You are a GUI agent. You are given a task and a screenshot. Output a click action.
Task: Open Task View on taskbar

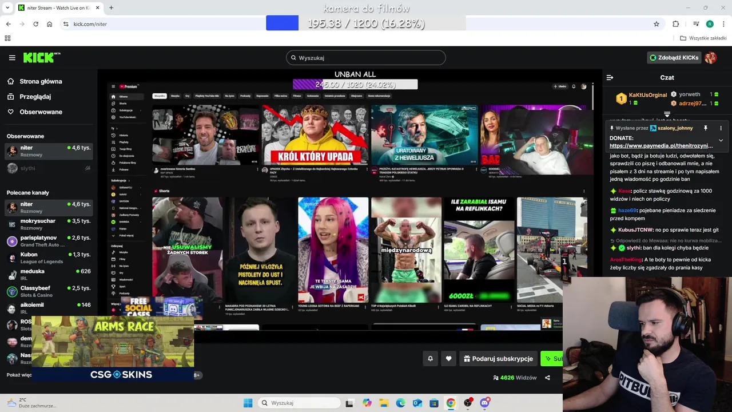click(349, 403)
